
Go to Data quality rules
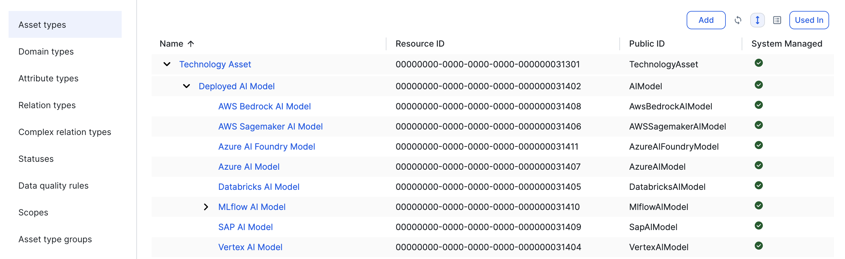(54, 186)
